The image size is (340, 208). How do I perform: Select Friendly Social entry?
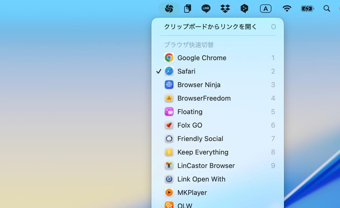coord(200,139)
